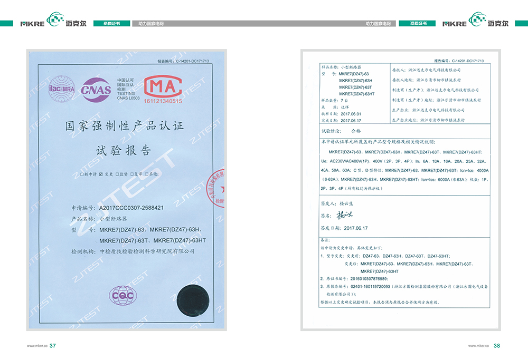The width and height of the screenshot is (528, 360).
Task: Open the white report detail page image
Action: coord(401,190)
